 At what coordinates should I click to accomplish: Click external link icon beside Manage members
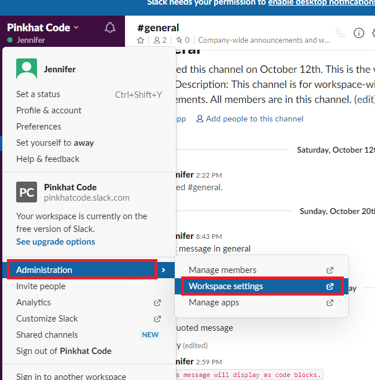point(330,270)
